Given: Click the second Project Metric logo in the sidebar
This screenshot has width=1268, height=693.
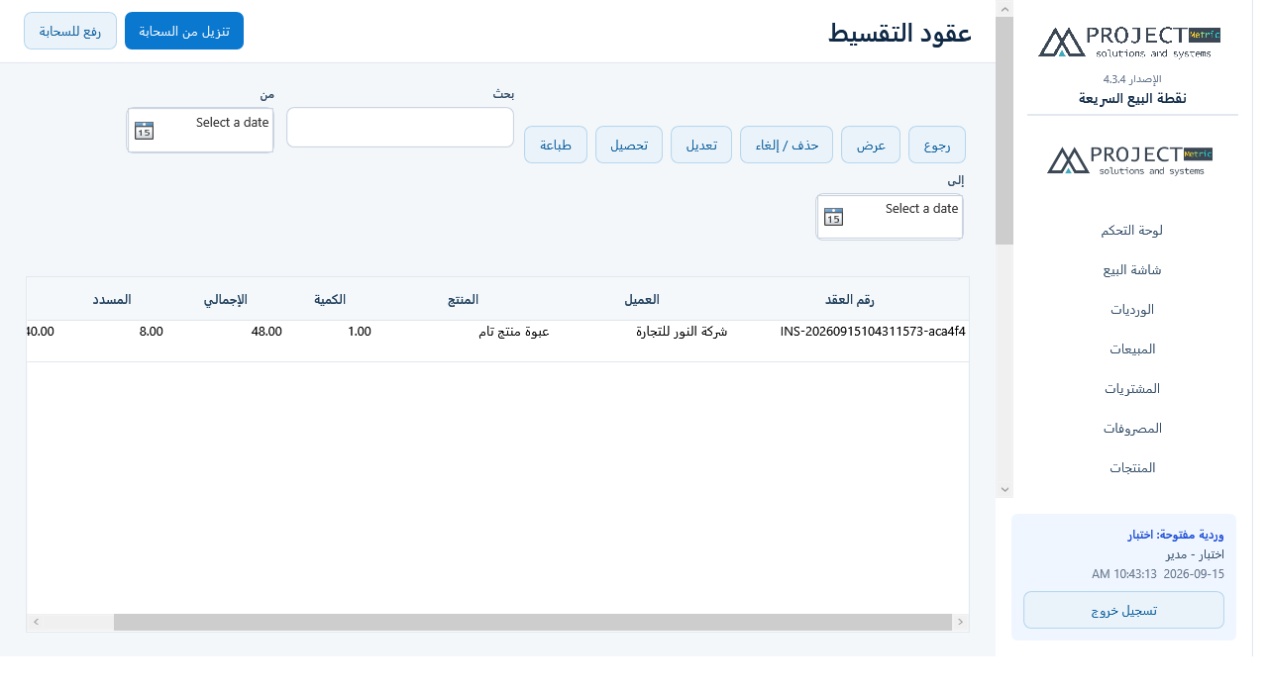Looking at the screenshot, I should [1130, 160].
